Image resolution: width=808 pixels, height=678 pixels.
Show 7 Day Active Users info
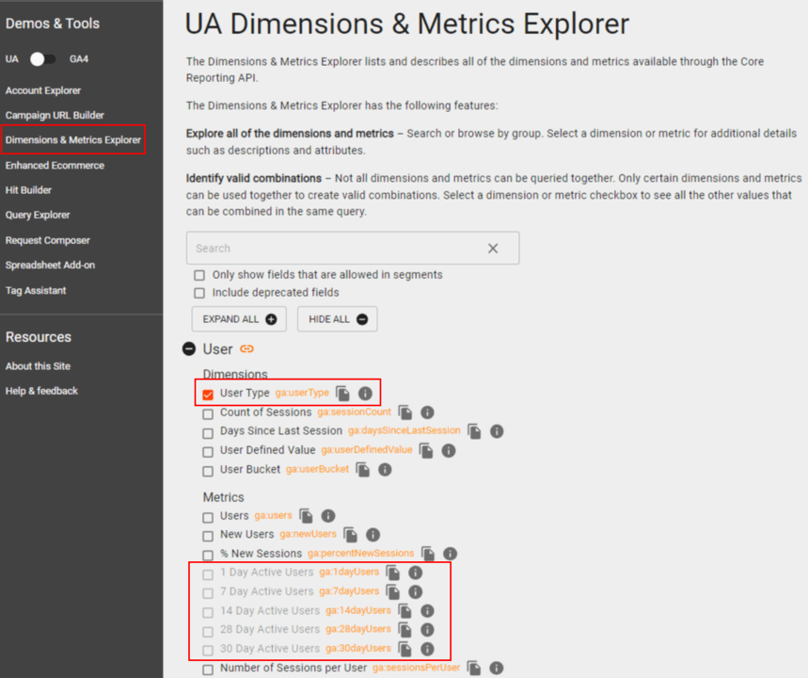(x=416, y=591)
